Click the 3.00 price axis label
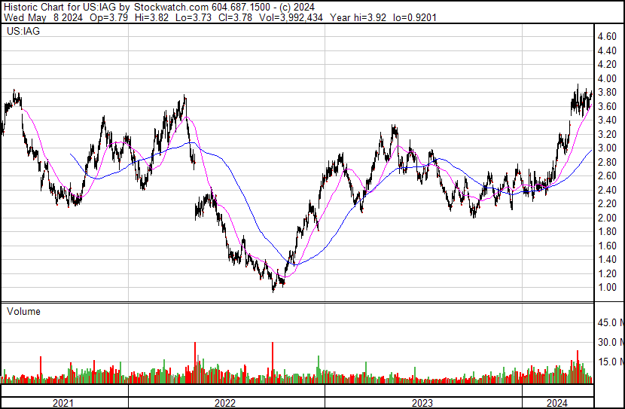The width and height of the screenshot is (625, 409). pos(606,148)
